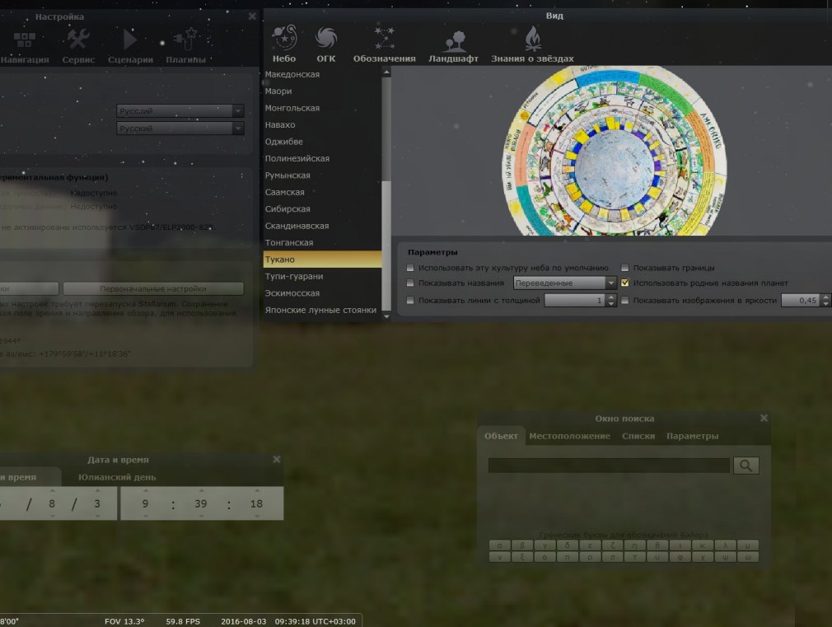Open the Сценарии scripts tab in Настройка
Viewport: 832px width, 627px height.
[130, 45]
